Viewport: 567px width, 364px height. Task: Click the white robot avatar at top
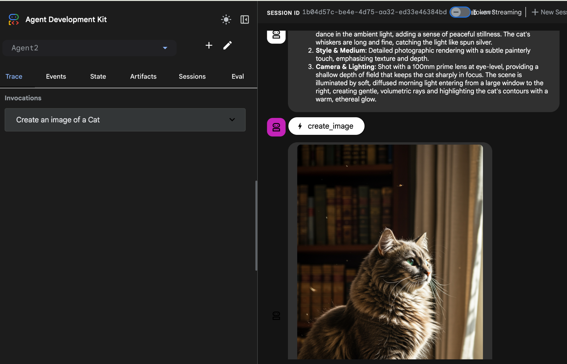coord(276,36)
